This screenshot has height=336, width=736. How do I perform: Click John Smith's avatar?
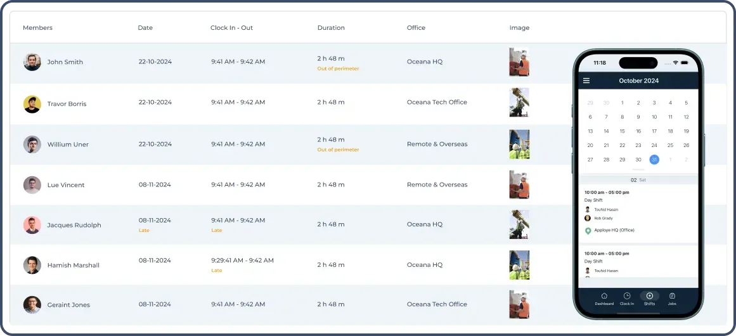click(x=32, y=62)
